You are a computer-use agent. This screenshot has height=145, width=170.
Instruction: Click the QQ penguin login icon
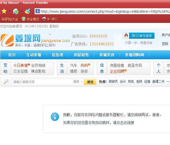(126, 36)
